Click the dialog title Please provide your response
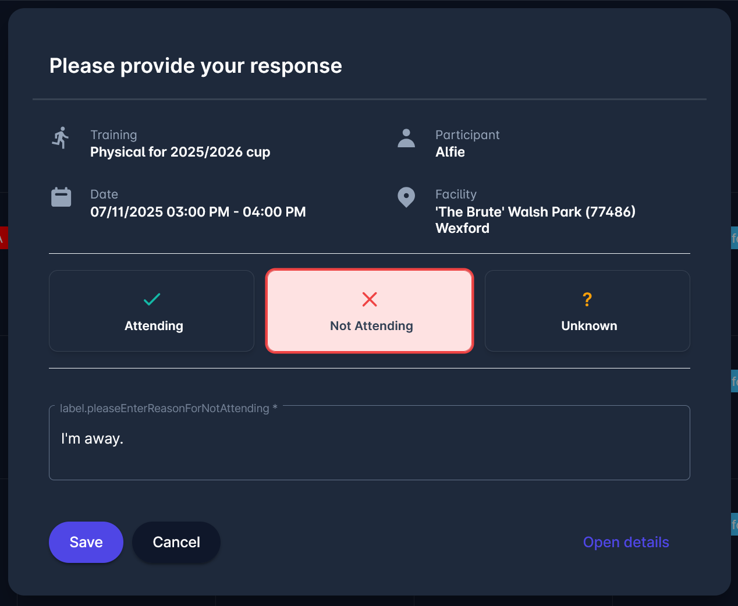 (x=196, y=66)
